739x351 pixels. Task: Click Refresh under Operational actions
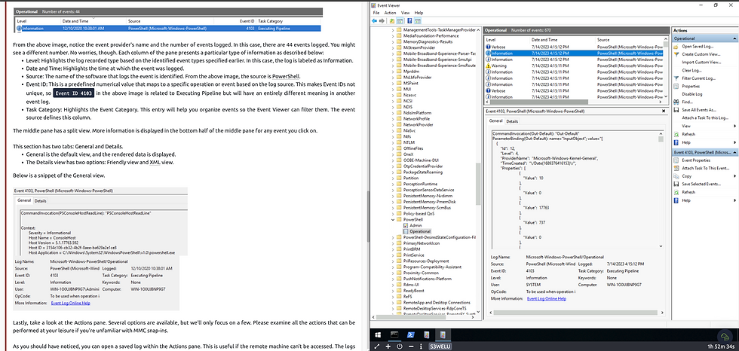(688, 134)
